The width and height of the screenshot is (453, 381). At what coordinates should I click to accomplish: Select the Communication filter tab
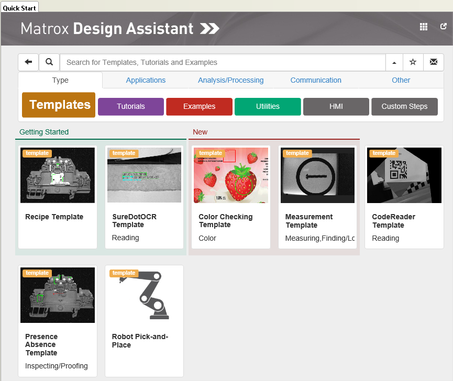click(x=316, y=80)
